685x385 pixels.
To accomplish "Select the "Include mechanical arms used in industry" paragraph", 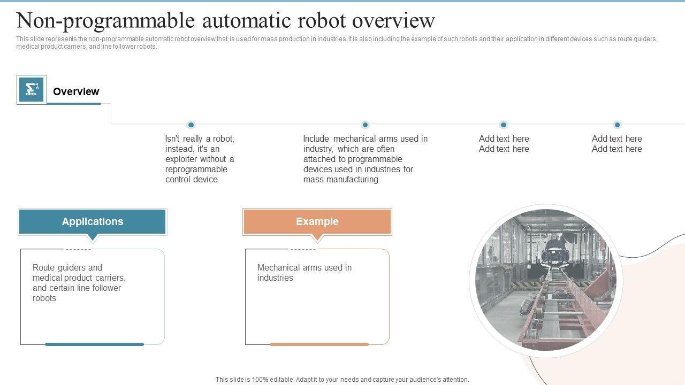I will (366, 159).
